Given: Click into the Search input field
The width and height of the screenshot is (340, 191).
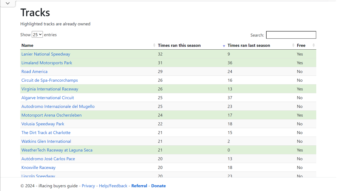Looking at the screenshot, I should [x=291, y=35].
